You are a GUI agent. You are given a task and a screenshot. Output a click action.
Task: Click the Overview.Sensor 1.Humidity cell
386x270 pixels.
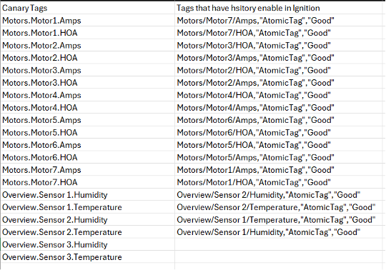88,195
